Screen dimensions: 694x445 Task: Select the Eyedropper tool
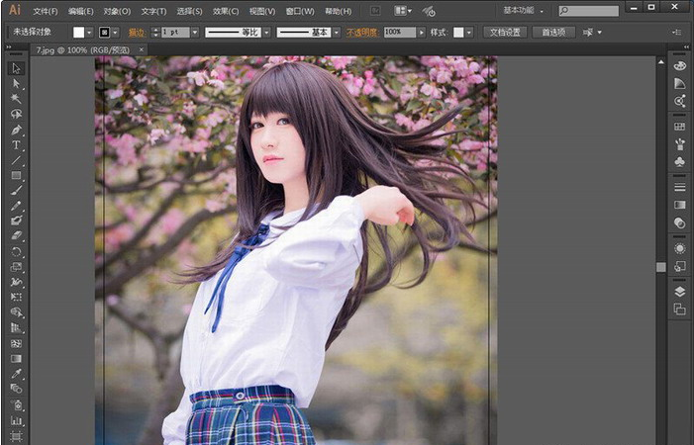(x=16, y=373)
